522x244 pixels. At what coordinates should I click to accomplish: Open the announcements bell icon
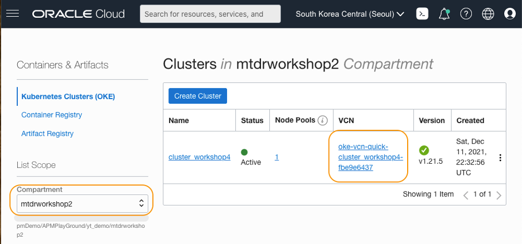444,14
